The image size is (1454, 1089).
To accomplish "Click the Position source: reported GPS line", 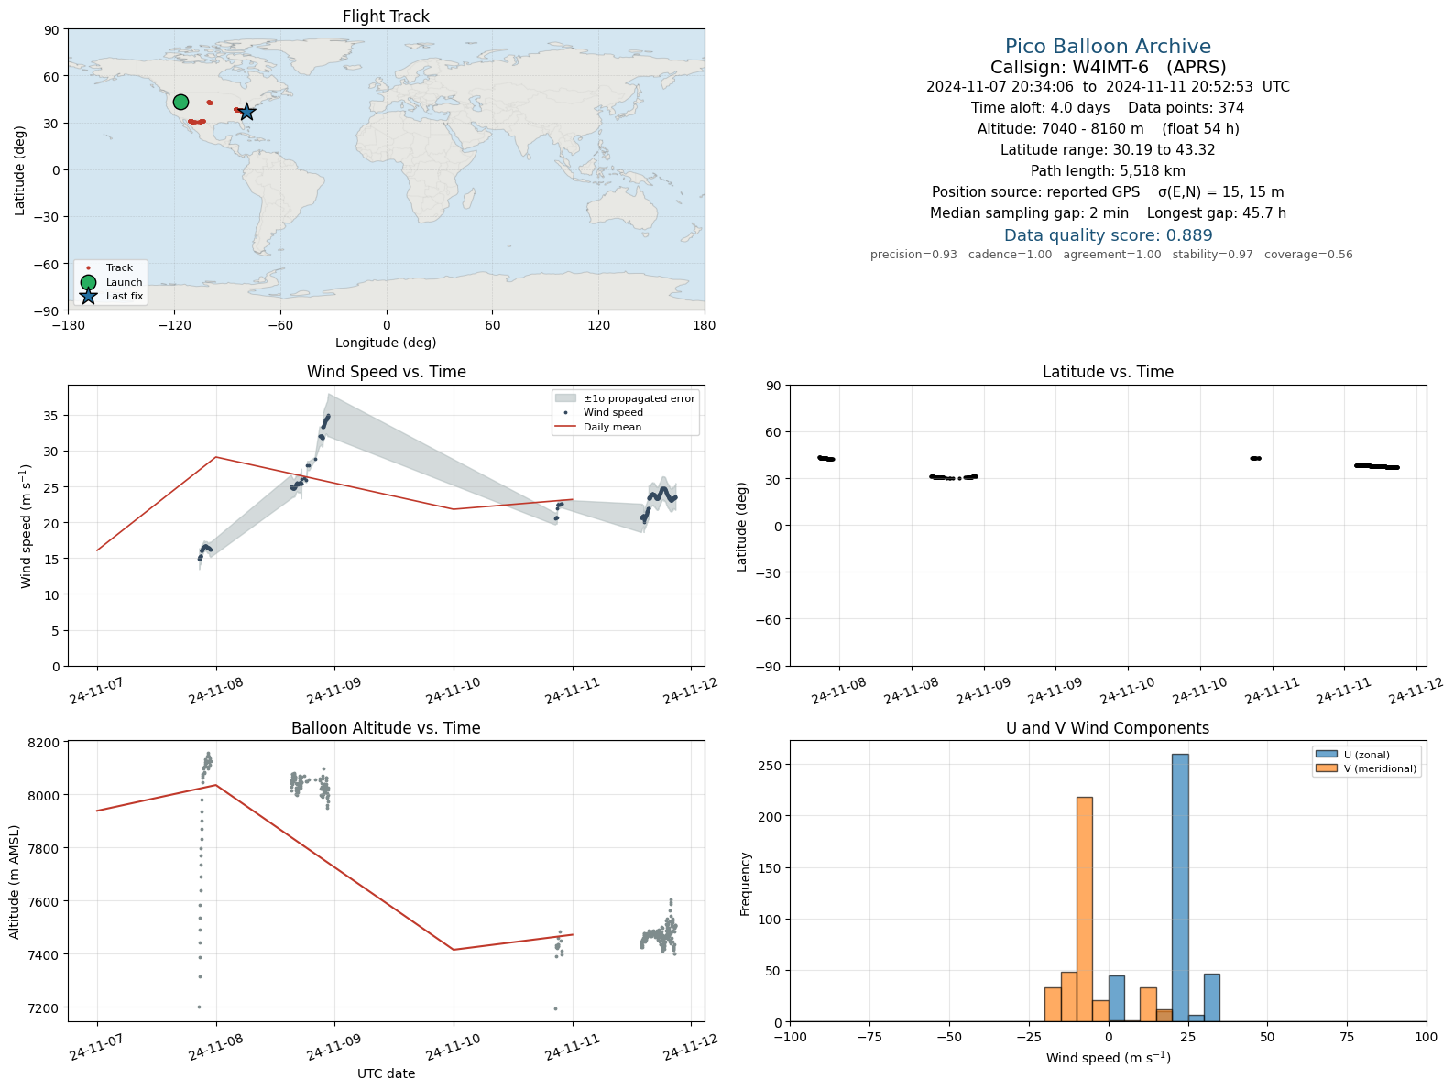I will click(x=1108, y=192).
